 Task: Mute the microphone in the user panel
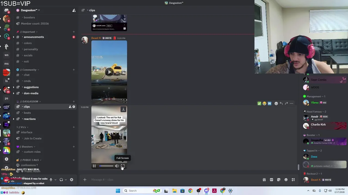51,180
